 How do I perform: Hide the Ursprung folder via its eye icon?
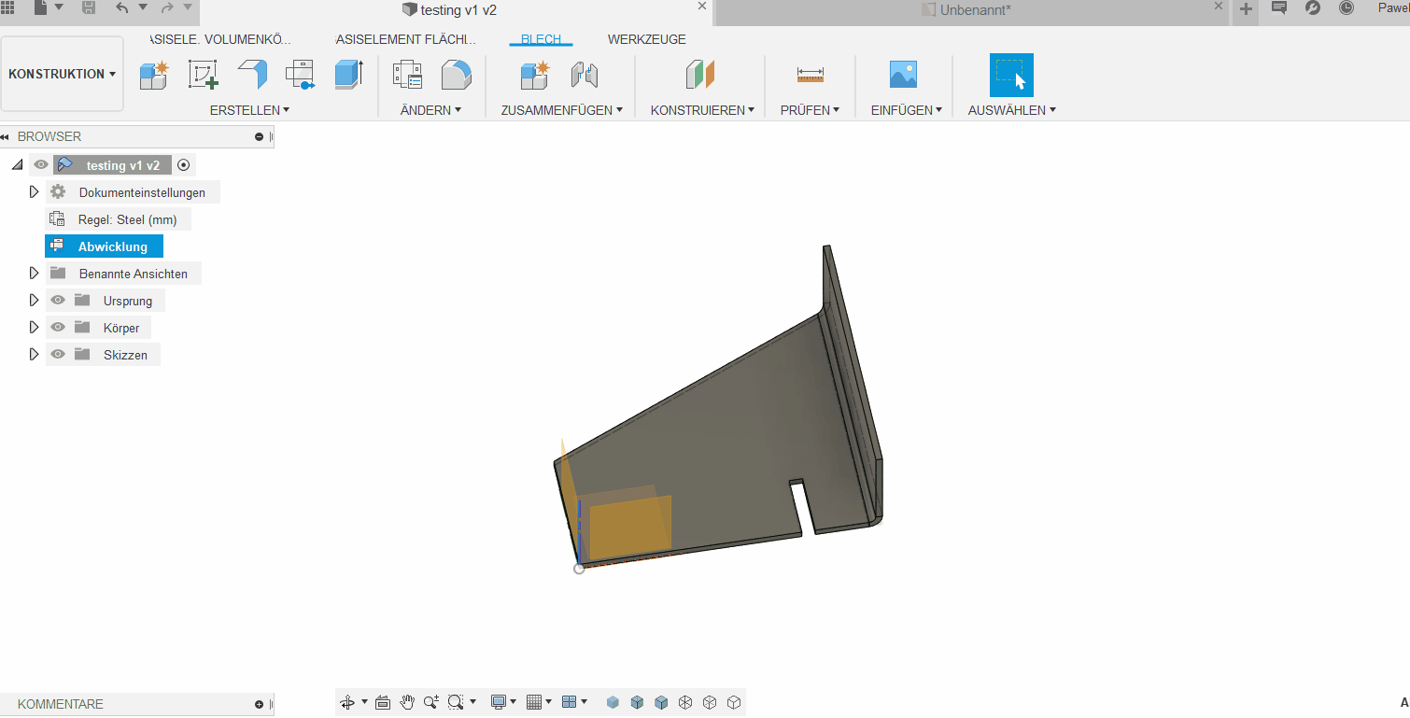[57, 300]
